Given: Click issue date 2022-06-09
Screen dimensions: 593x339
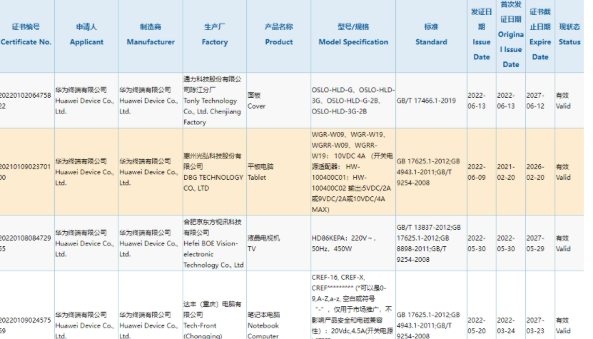Looking at the screenshot, I should [482, 172].
